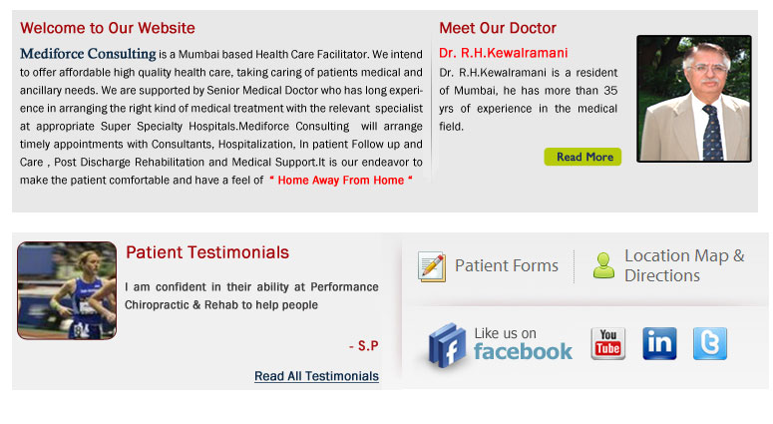Screen dimensions: 773x424
Task: Click the Home Away From Home slogan
Action: (x=341, y=181)
